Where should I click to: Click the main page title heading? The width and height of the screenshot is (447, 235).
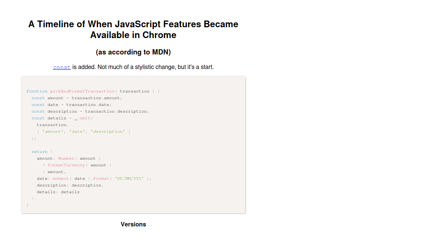click(x=133, y=29)
